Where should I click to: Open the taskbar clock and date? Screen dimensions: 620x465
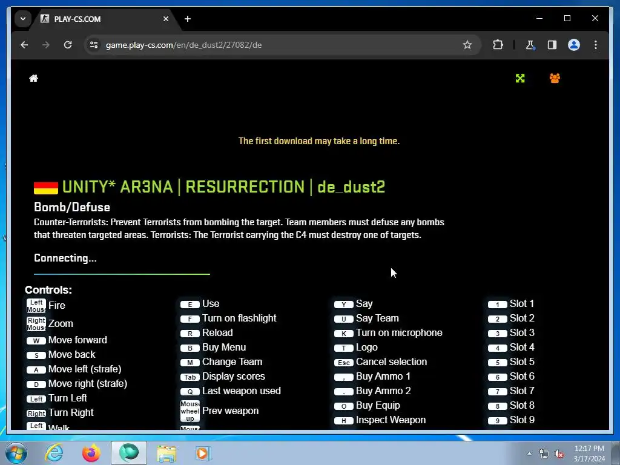click(589, 453)
